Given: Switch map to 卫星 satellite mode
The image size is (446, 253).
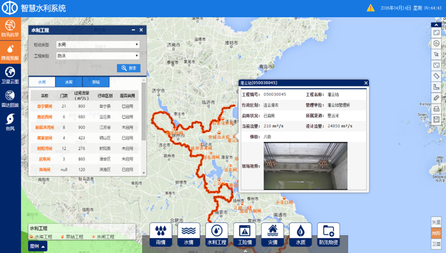Looking at the screenshot, I should [436, 244].
